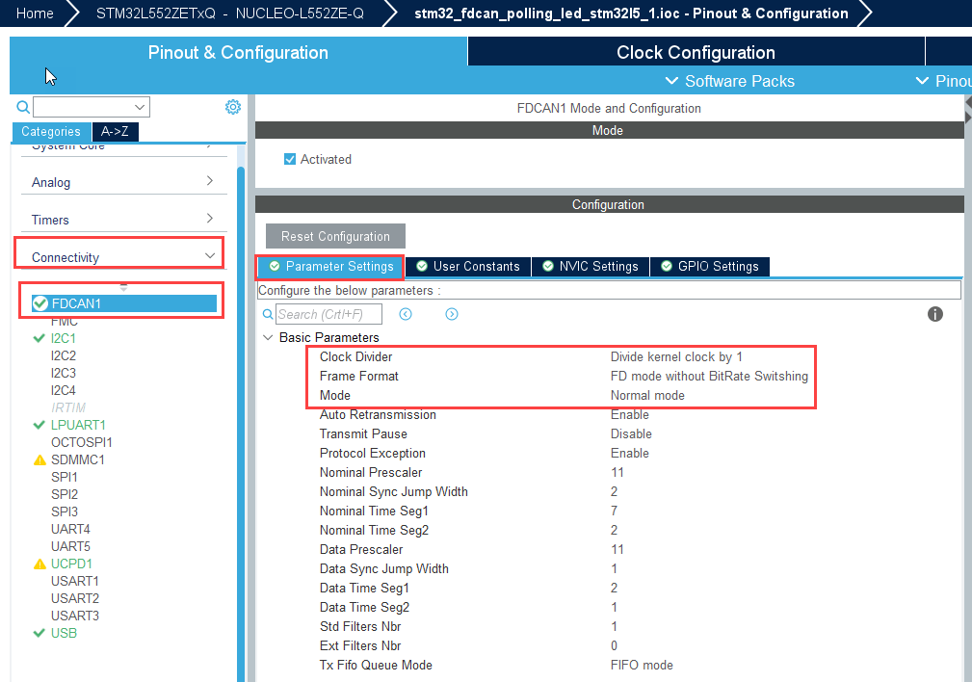The height and width of the screenshot is (682, 972).
Task: Open the NVIC Settings tab
Action: pyautogui.click(x=591, y=267)
